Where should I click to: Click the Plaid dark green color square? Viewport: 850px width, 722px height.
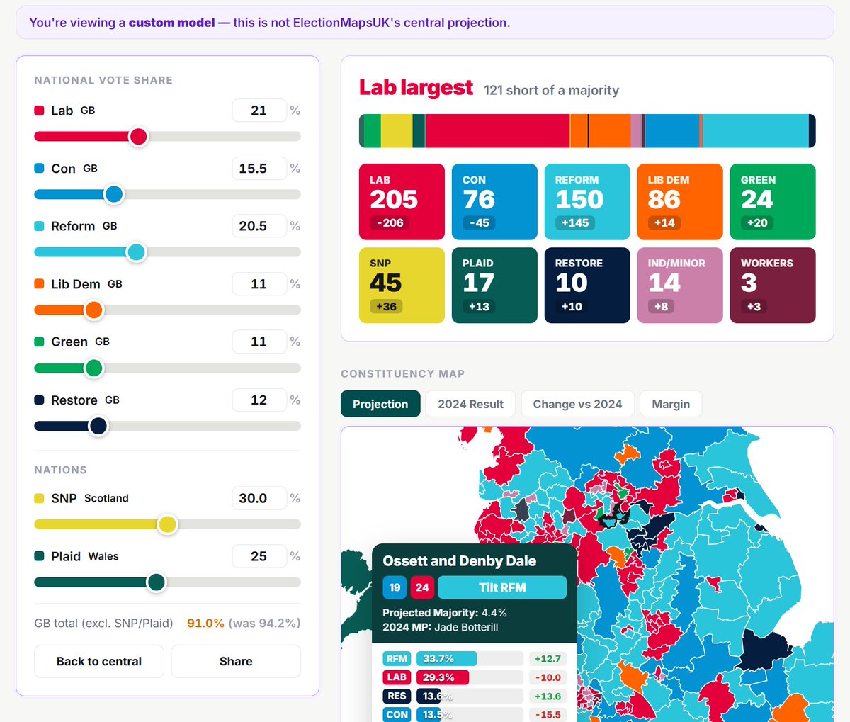pos(40,556)
